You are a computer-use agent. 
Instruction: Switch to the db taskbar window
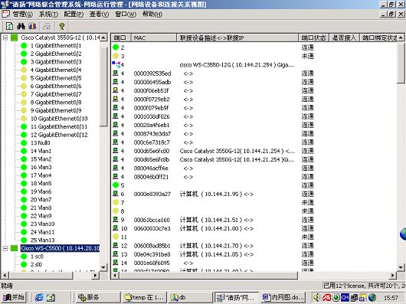click(x=190, y=297)
